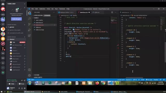Screen dimensions: 166x93
Task: Open the status bar notifications bell
Action: tap(164, 80)
